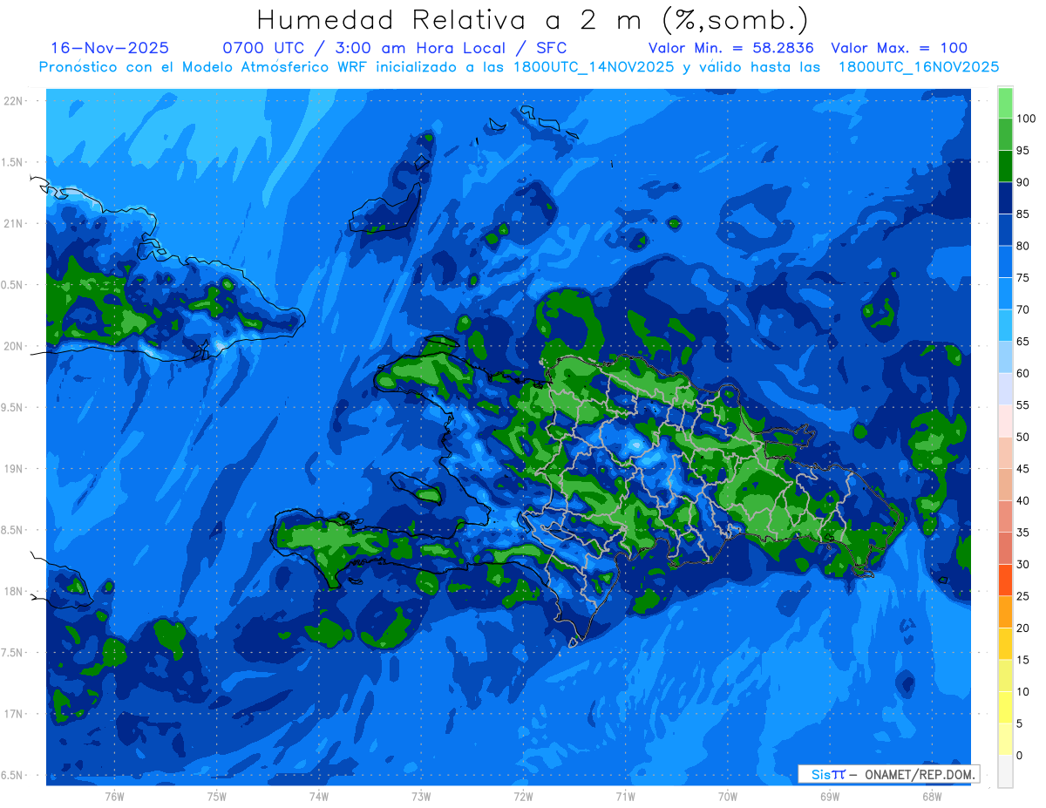Screen dimensions: 1046x808
Task: Click the title 'Humedad Relativa a 2 m (%,somb.)'
Action: (533, 20)
